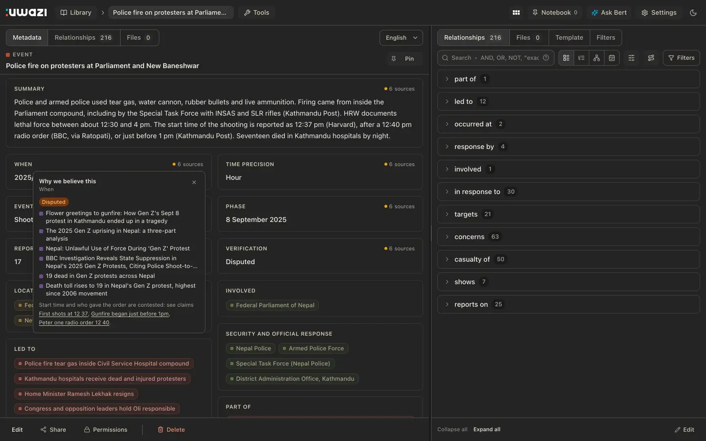
Task: Follow 'First shots at 12 37' claim link
Action: 64,314
